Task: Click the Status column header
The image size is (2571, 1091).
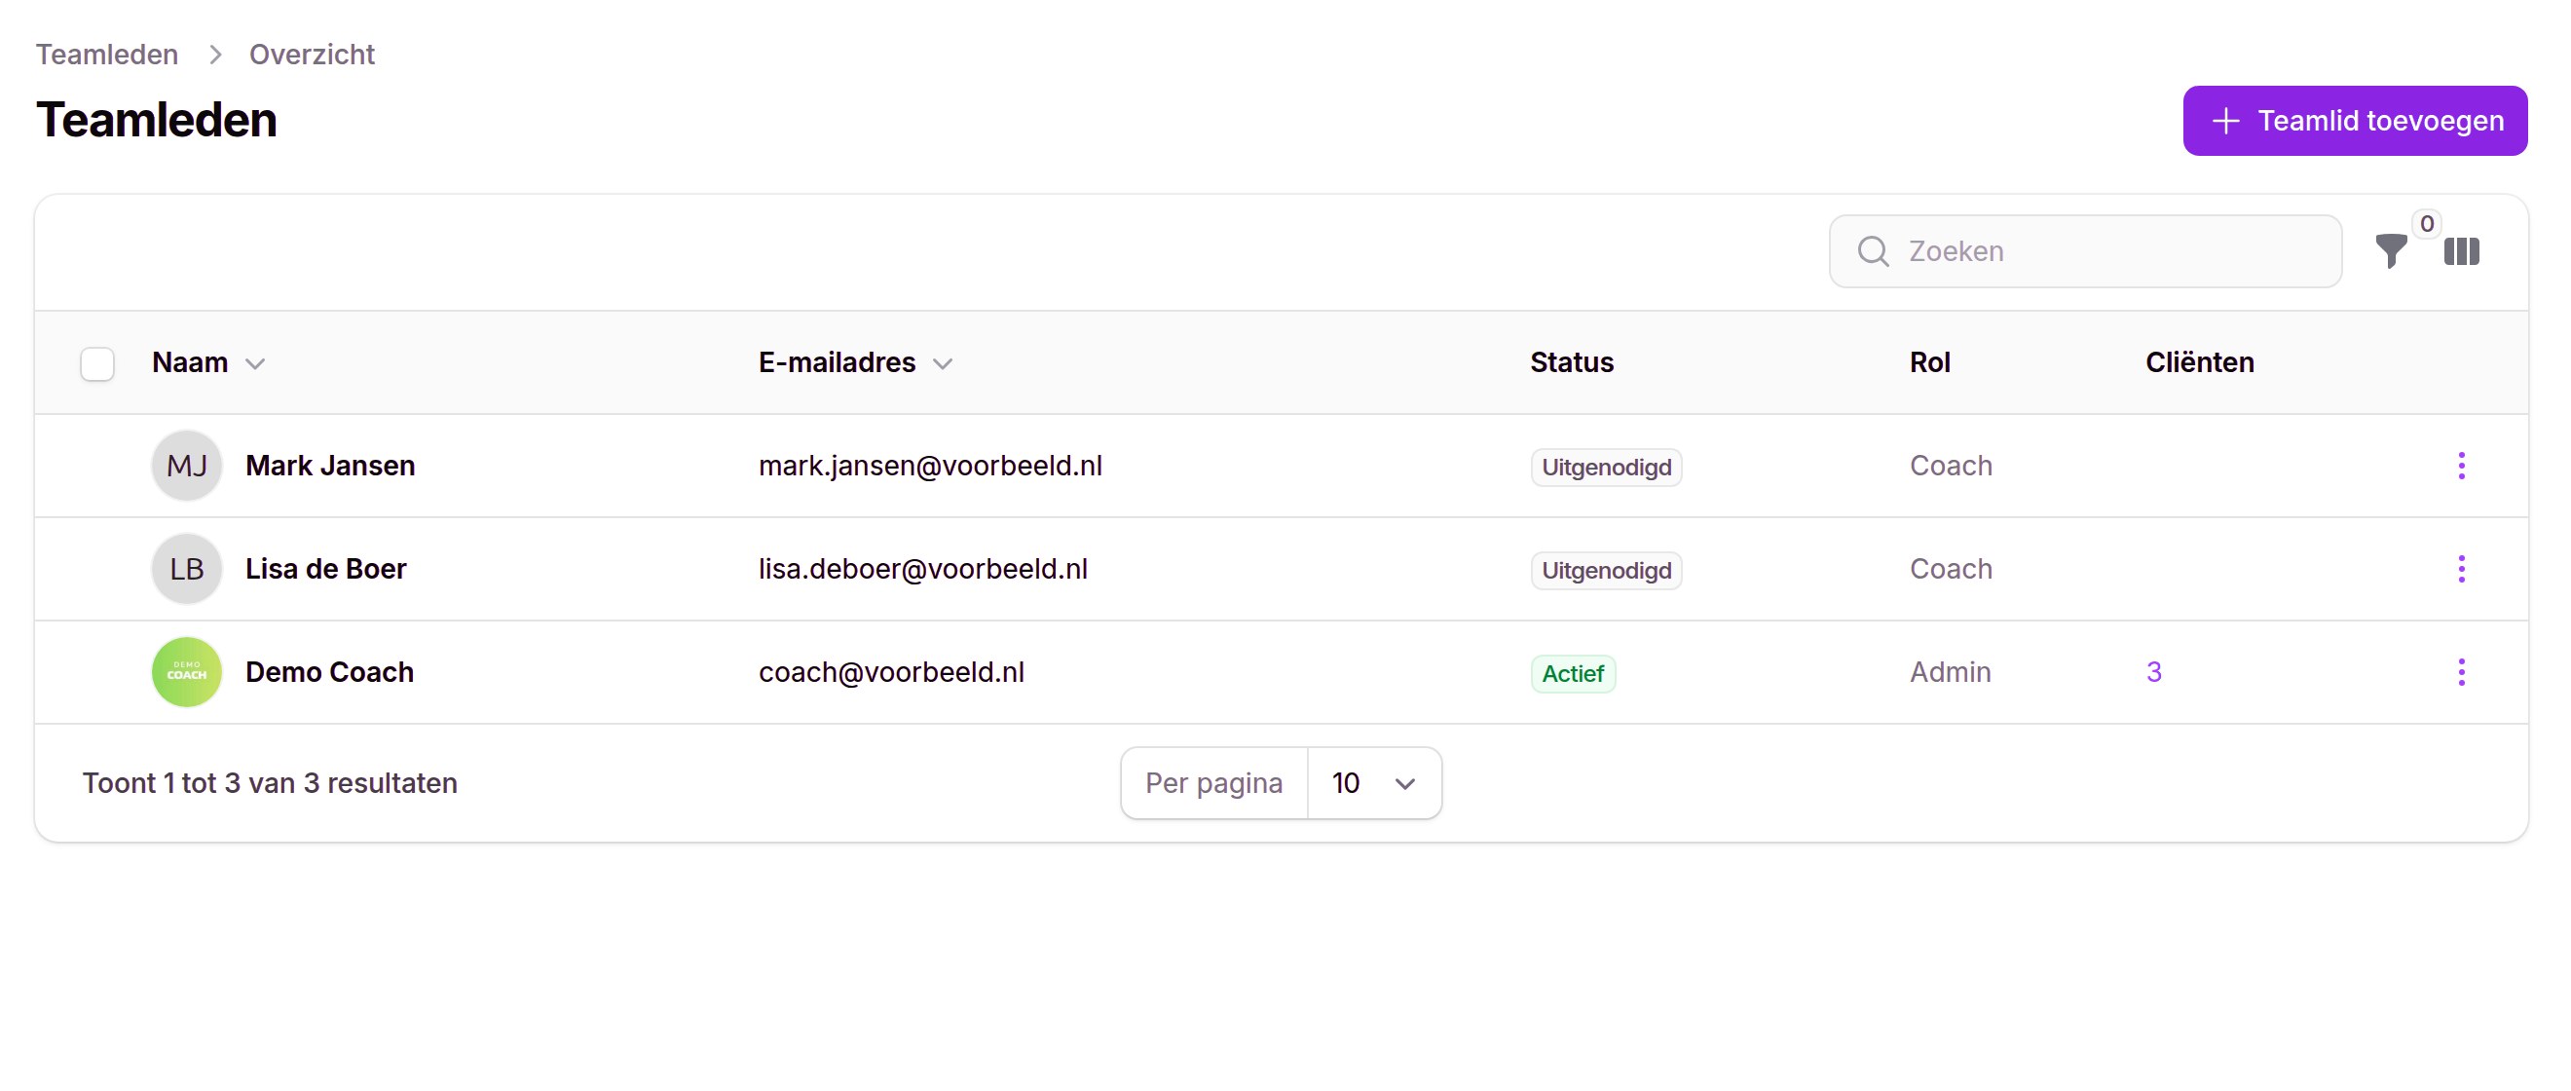Action: pos(1571,362)
